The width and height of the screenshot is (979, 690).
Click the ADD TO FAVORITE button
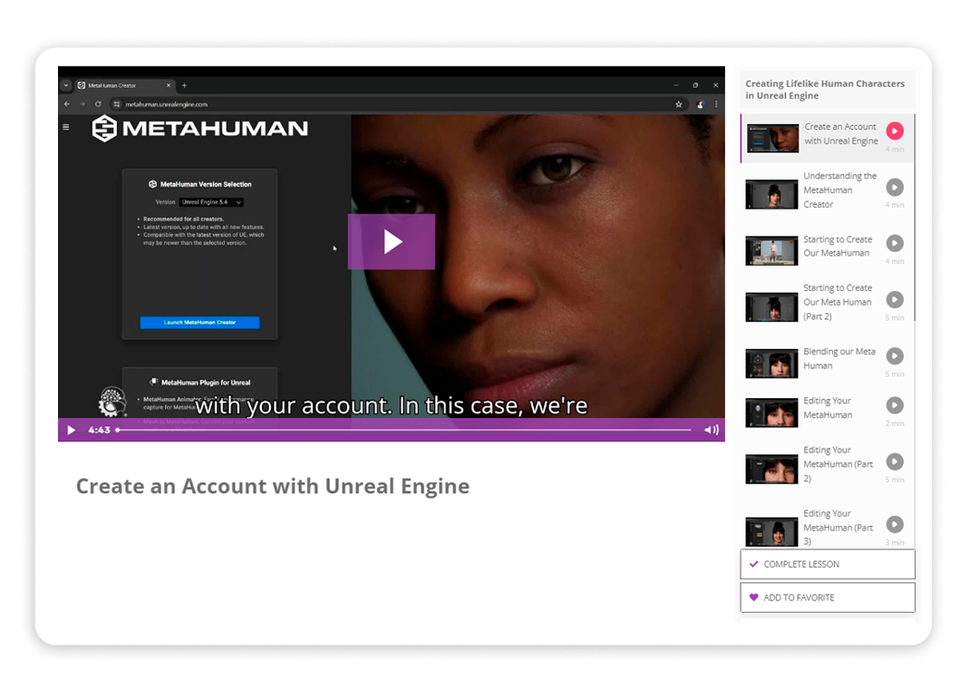[828, 598]
